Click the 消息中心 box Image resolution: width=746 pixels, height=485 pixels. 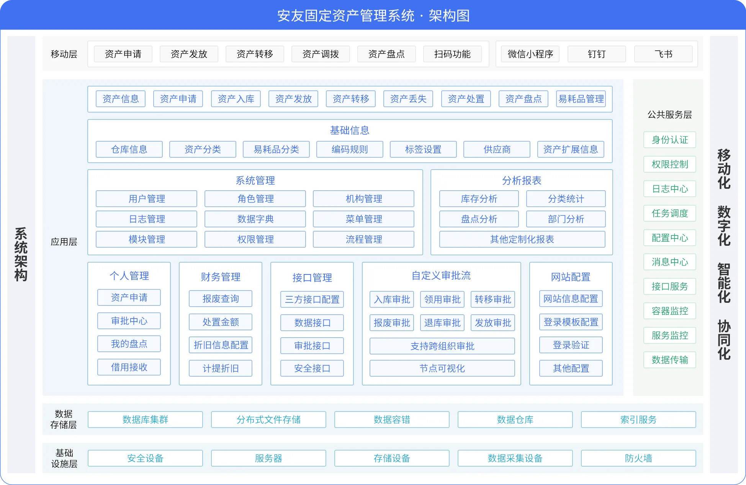(670, 262)
